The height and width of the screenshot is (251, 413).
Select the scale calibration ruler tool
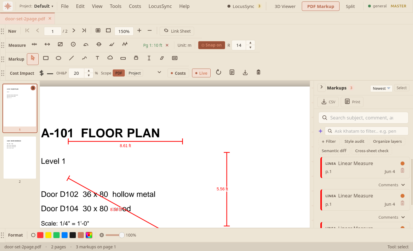pyautogui.click(x=34, y=44)
